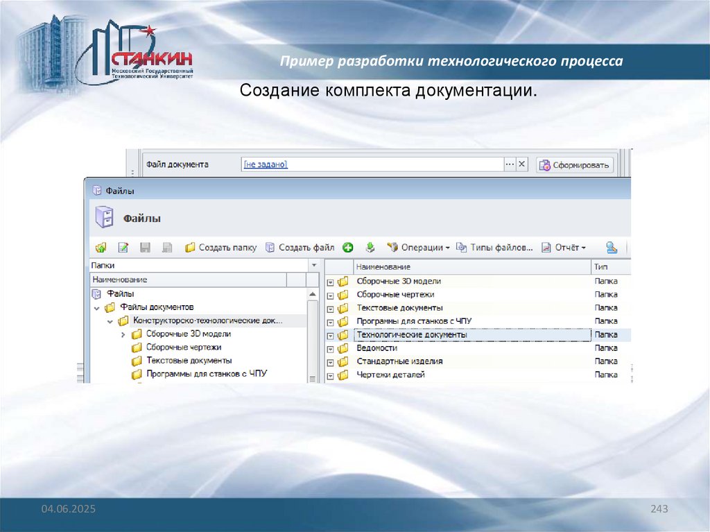710x532 pixels.
Task: Open Типы файлов... toolbar item
Action: tap(495, 248)
